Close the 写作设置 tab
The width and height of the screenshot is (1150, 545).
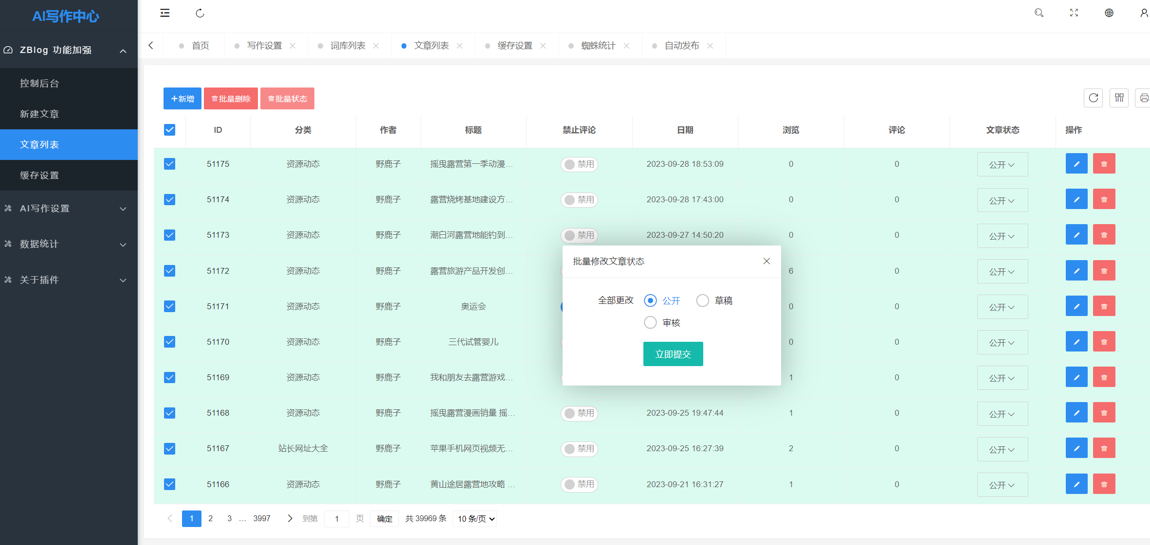pos(292,46)
